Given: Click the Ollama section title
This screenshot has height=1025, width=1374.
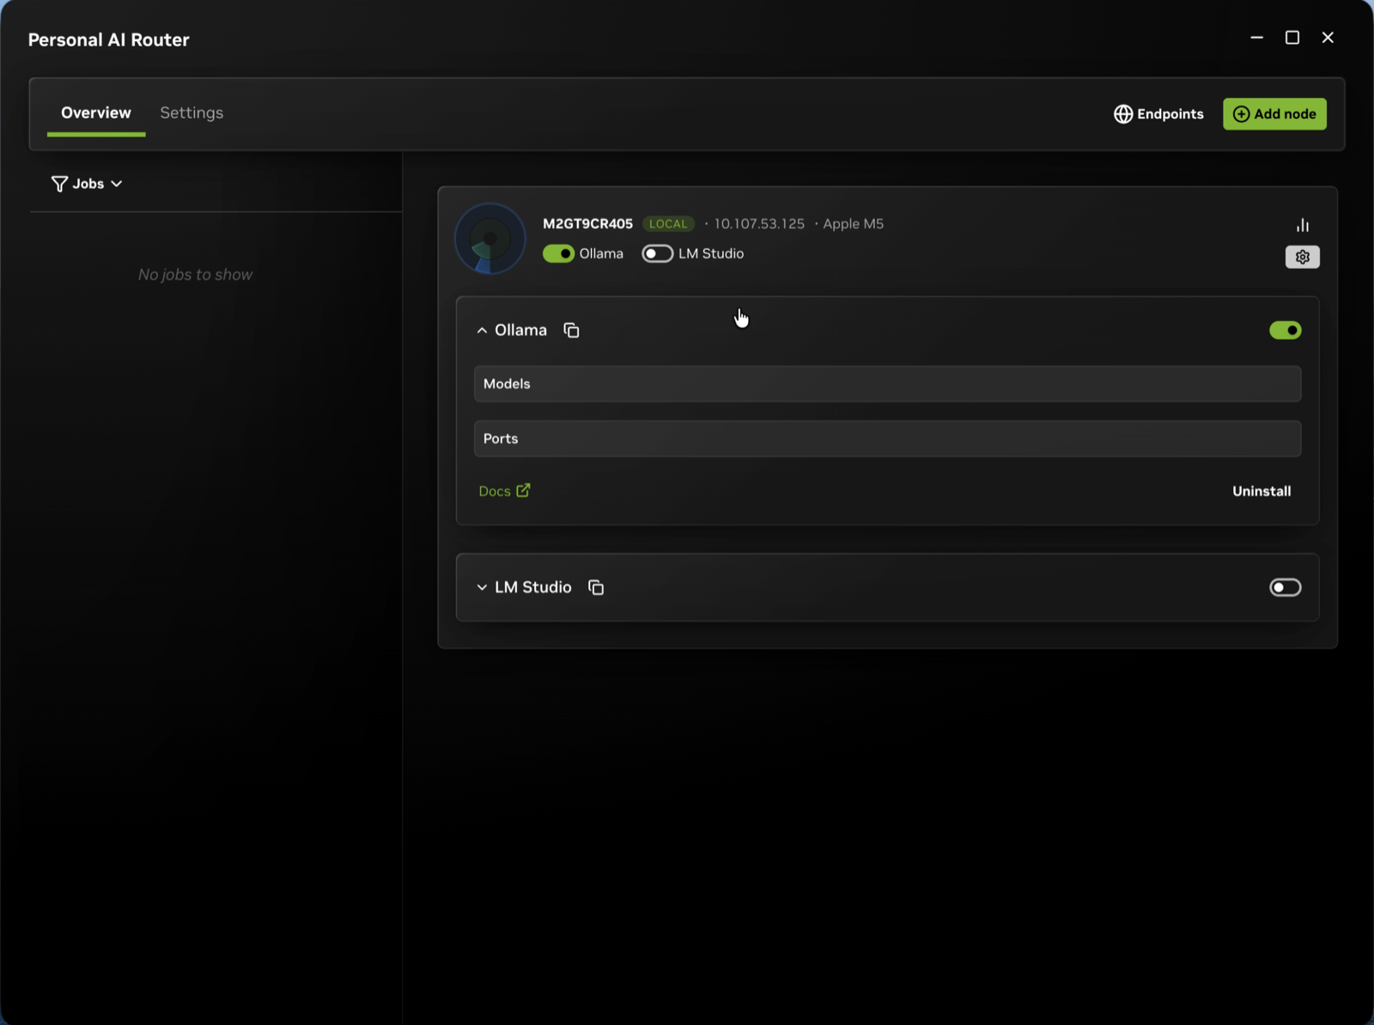Looking at the screenshot, I should tap(520, 331).
